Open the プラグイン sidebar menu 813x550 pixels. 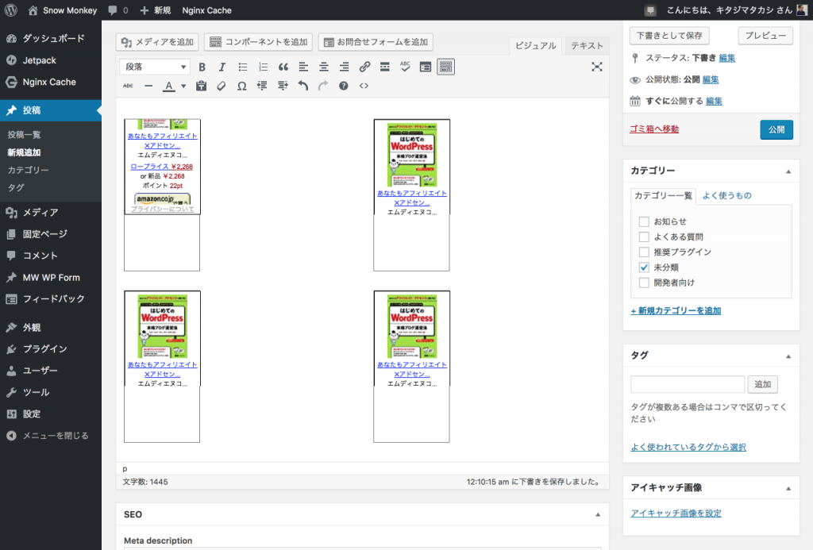click(51, 349)
